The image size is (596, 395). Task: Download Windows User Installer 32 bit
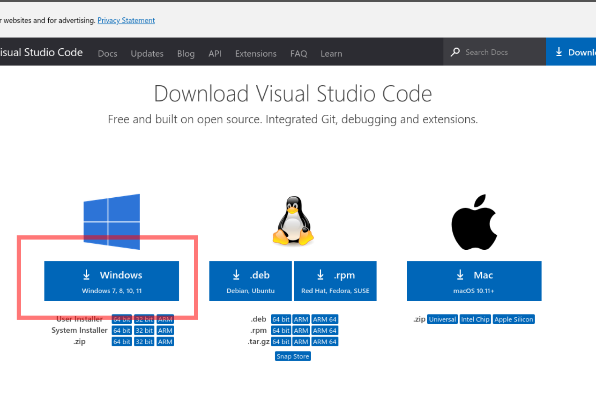click(144, 319)
